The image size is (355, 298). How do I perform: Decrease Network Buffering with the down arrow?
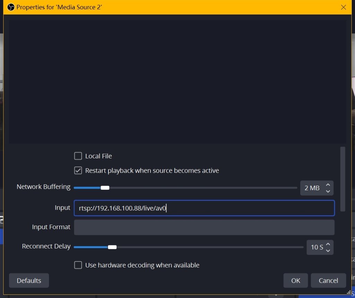pyautogui.click(x=328, y=191)
